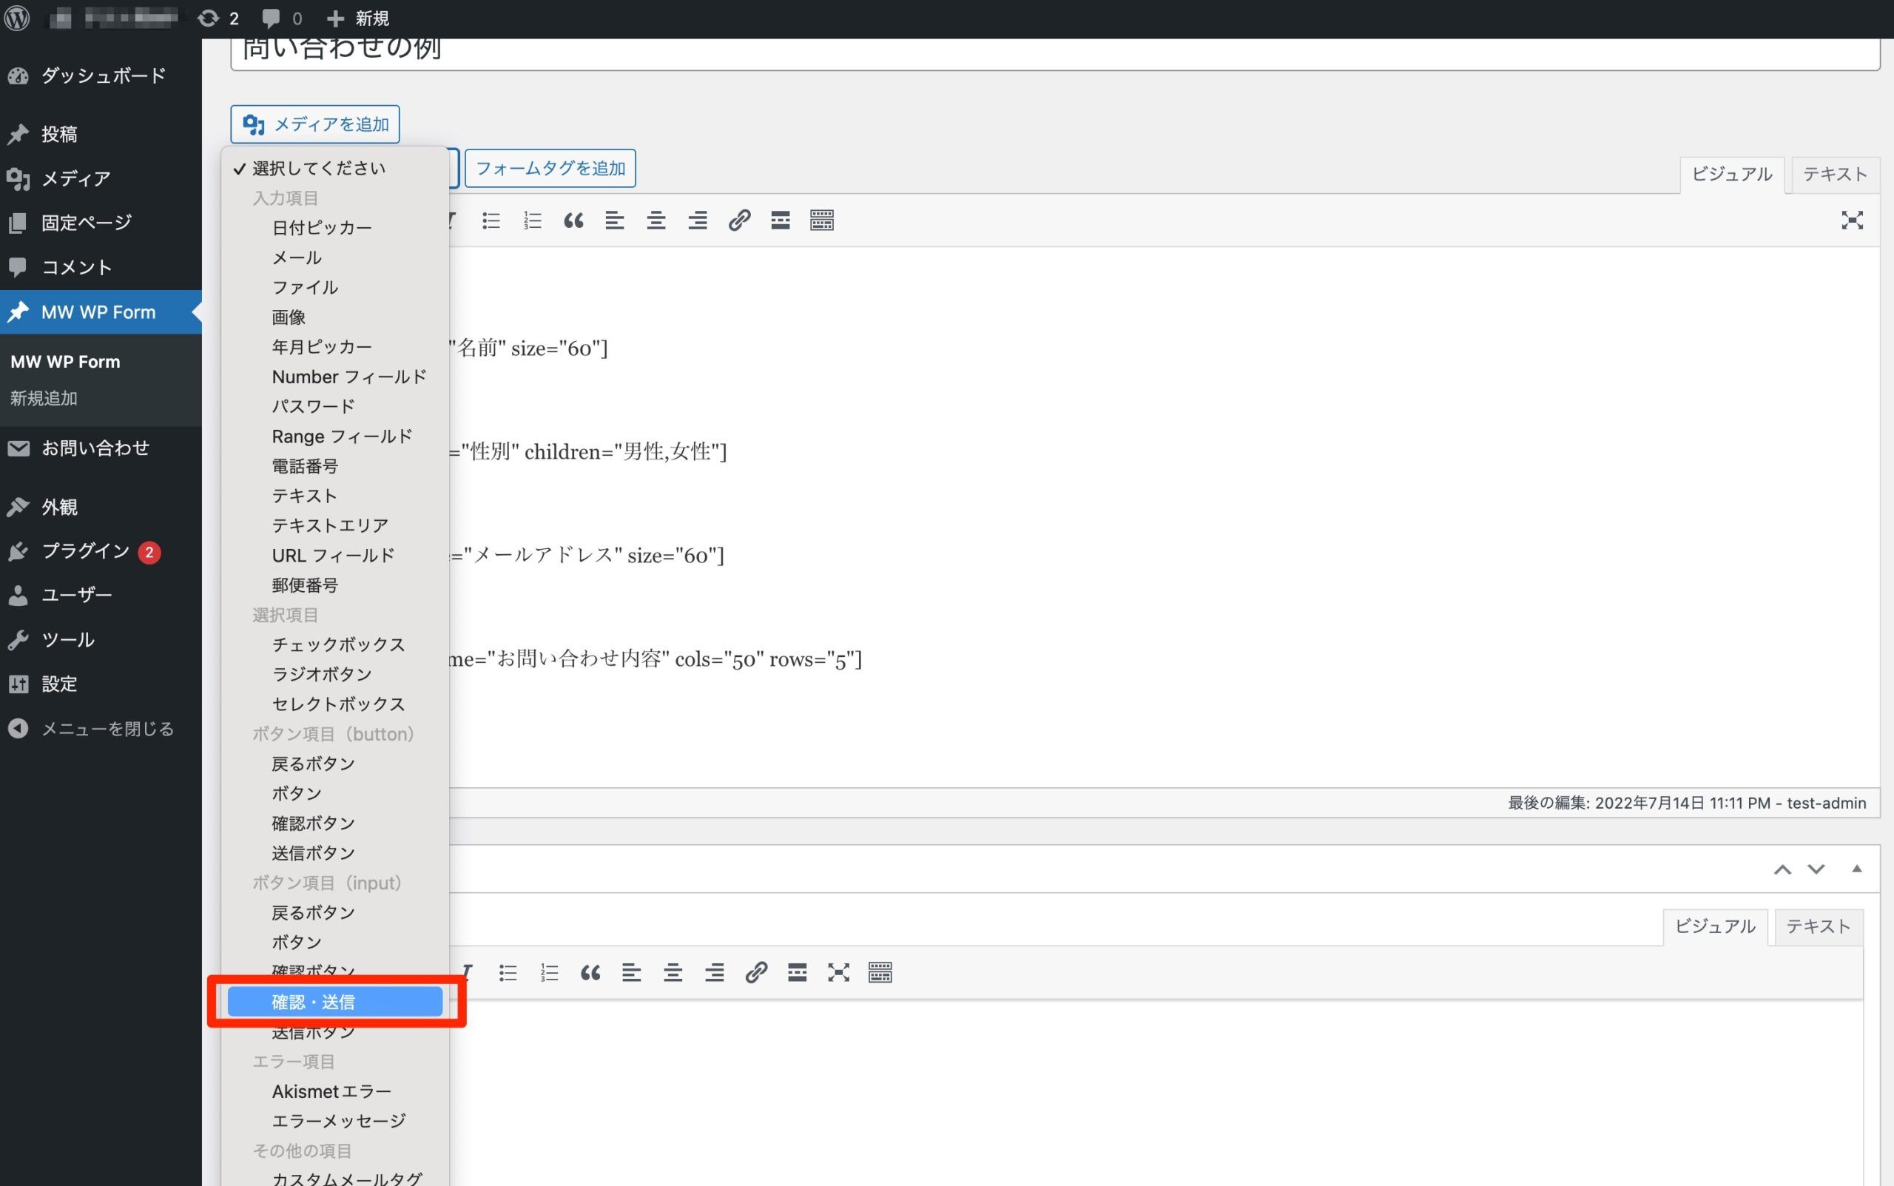The width and height of the screenshot is (1894, 1186).
Task: Switch top editor to テキスト tab
Action: (x=1834, y=174)
